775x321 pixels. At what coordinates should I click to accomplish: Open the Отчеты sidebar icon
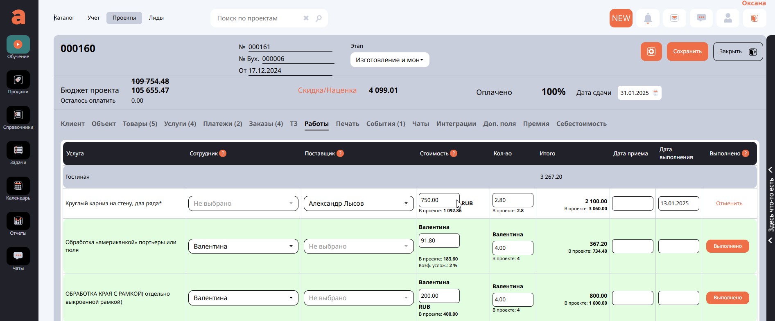18,224
